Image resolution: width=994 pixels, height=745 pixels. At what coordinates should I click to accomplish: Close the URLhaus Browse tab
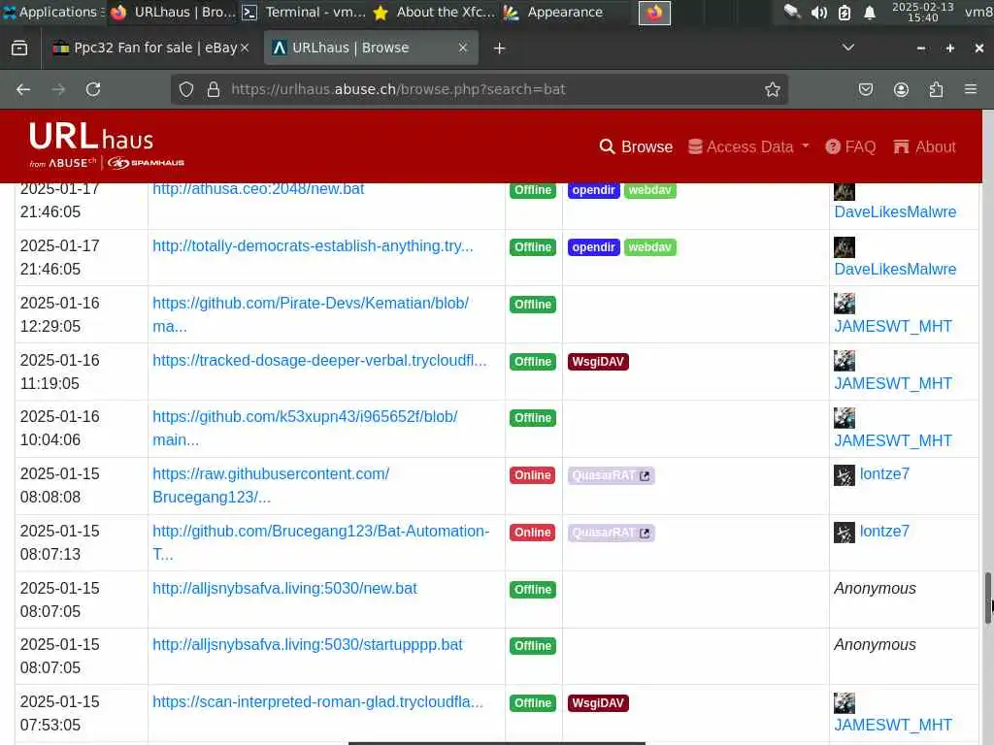coord(463,48)
